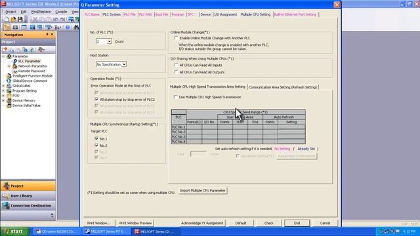
Task: Switch to QD-users taskbar document item
Action: coord(56,231)
